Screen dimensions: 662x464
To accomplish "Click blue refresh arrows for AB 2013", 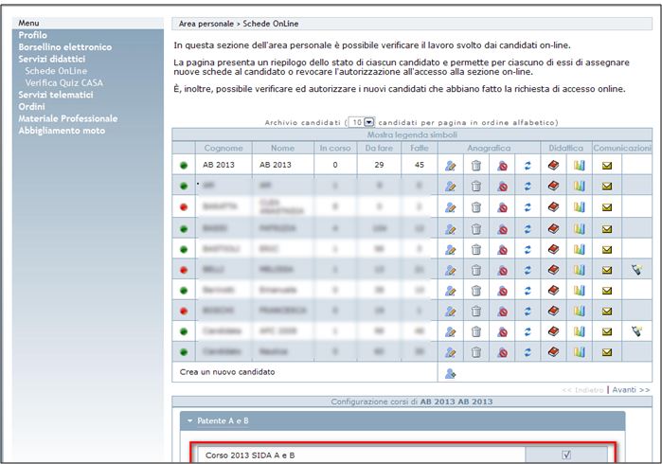I will coord(528,165).
